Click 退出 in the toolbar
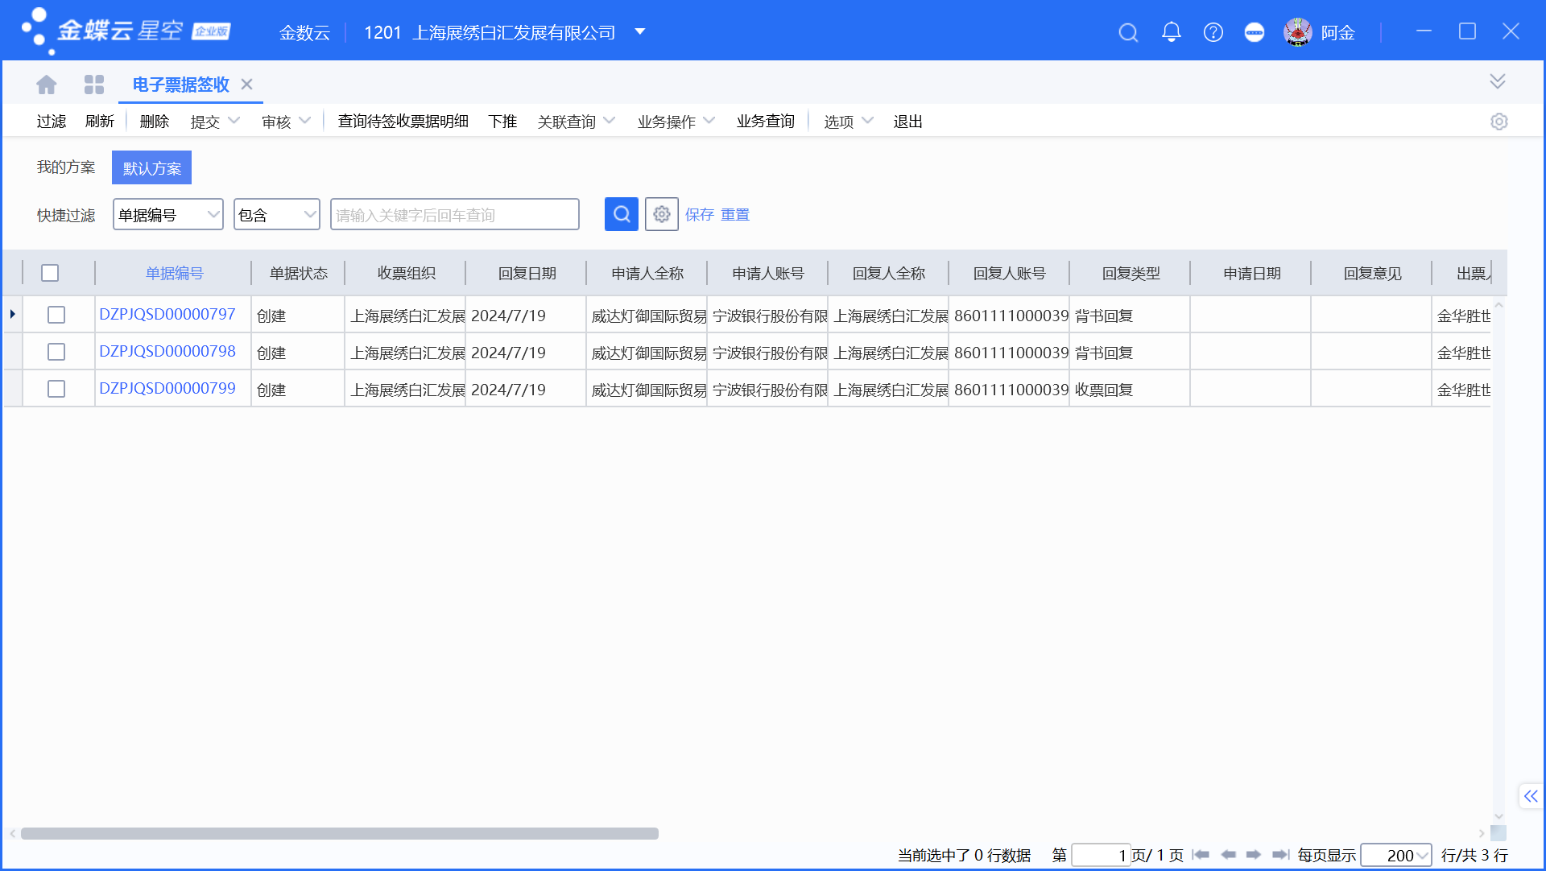Viewport: 1546px width, 871px height. (908, 122)
